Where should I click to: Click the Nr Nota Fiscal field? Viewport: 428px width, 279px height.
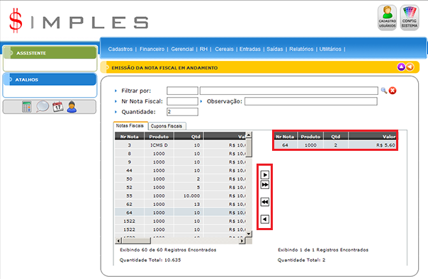(182, 101)
